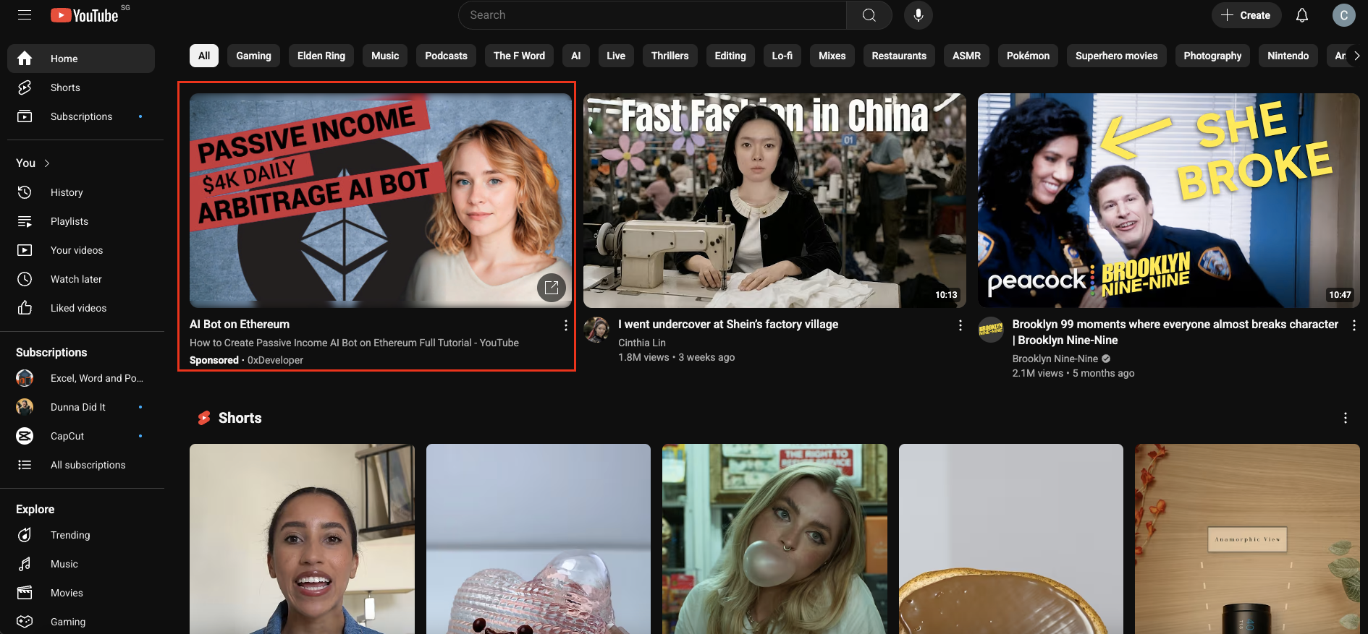Open Cinthia Lin channel avatar

pos(596,330)
